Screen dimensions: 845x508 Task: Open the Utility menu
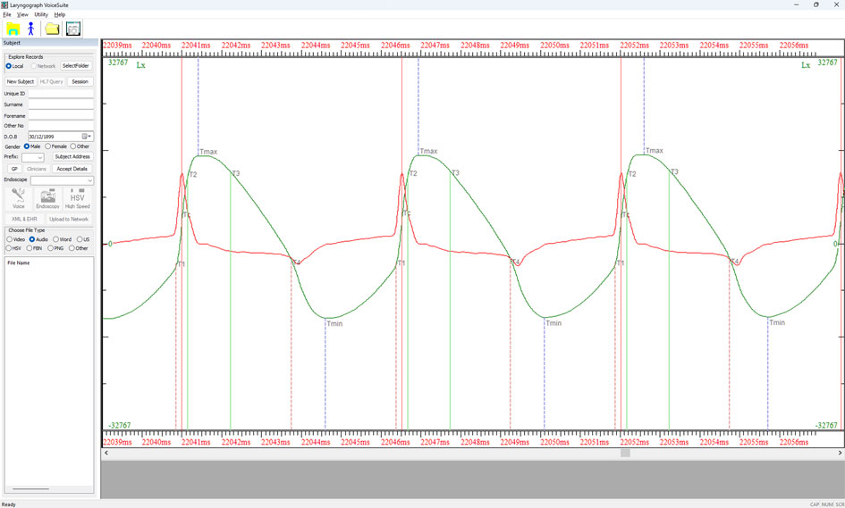pos(41,14)
